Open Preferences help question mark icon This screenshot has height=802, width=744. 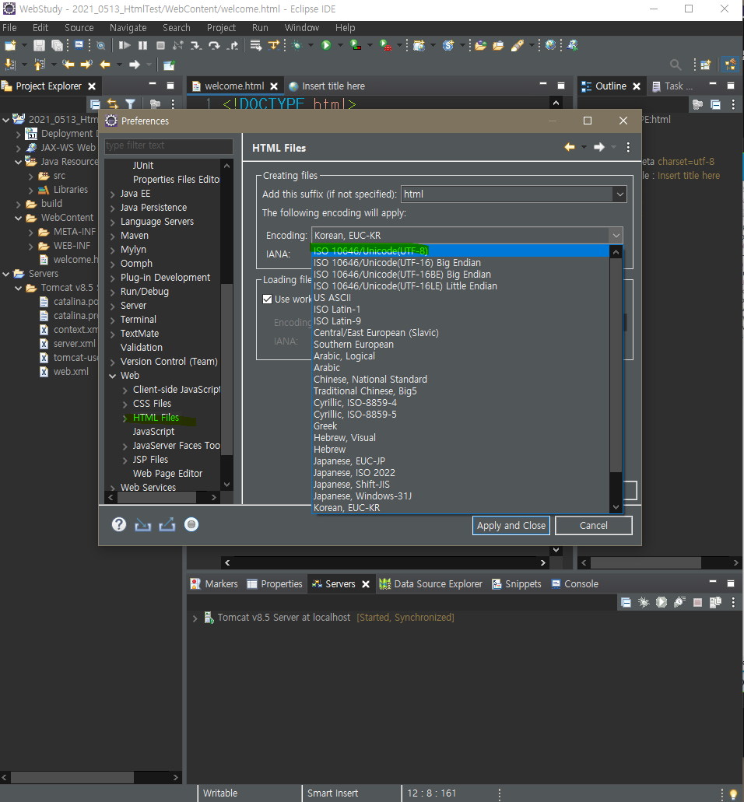[119, 524]
